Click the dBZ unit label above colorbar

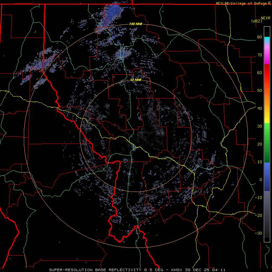point(257,21)
